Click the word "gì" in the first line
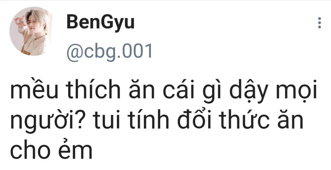This screenshot has width=331, height=170. pyautogui.click(x=212, y=91)
